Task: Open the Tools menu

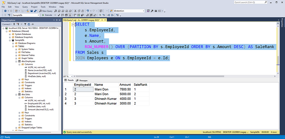Action: point(43,7)
